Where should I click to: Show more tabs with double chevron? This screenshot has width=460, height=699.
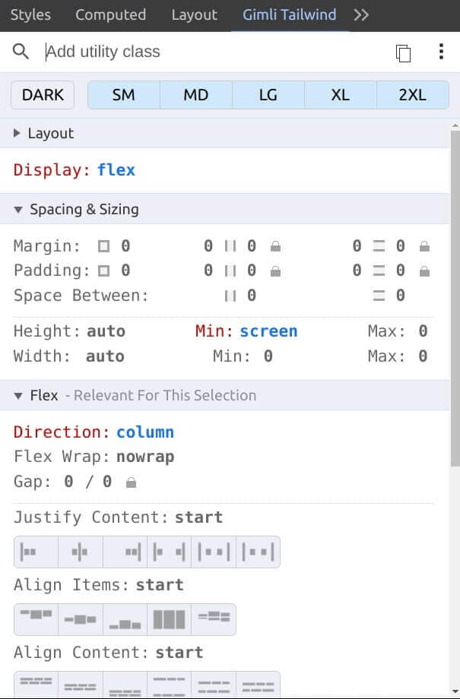pyautogui.click(x=361, y=14)
